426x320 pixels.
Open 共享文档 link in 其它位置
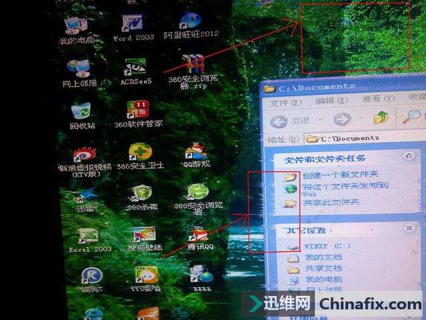pos(323,268)
